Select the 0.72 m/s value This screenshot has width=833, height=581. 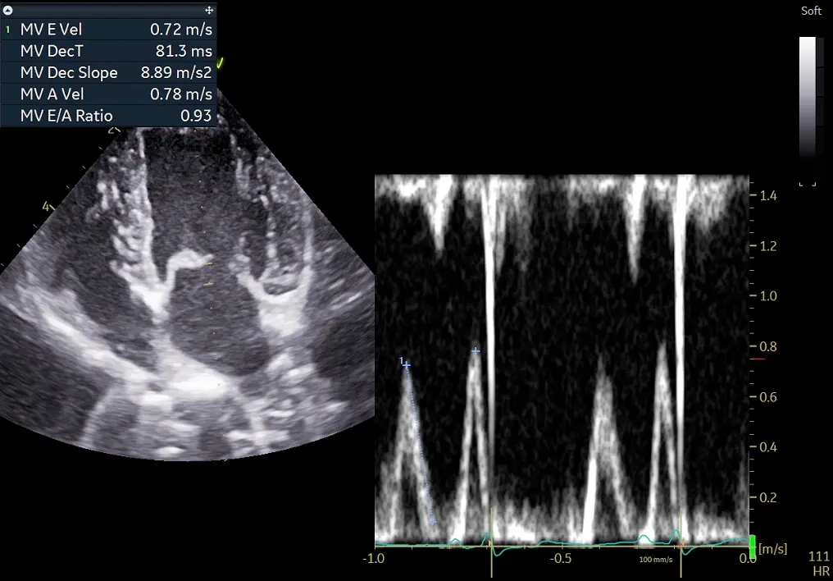pos(180,30)
